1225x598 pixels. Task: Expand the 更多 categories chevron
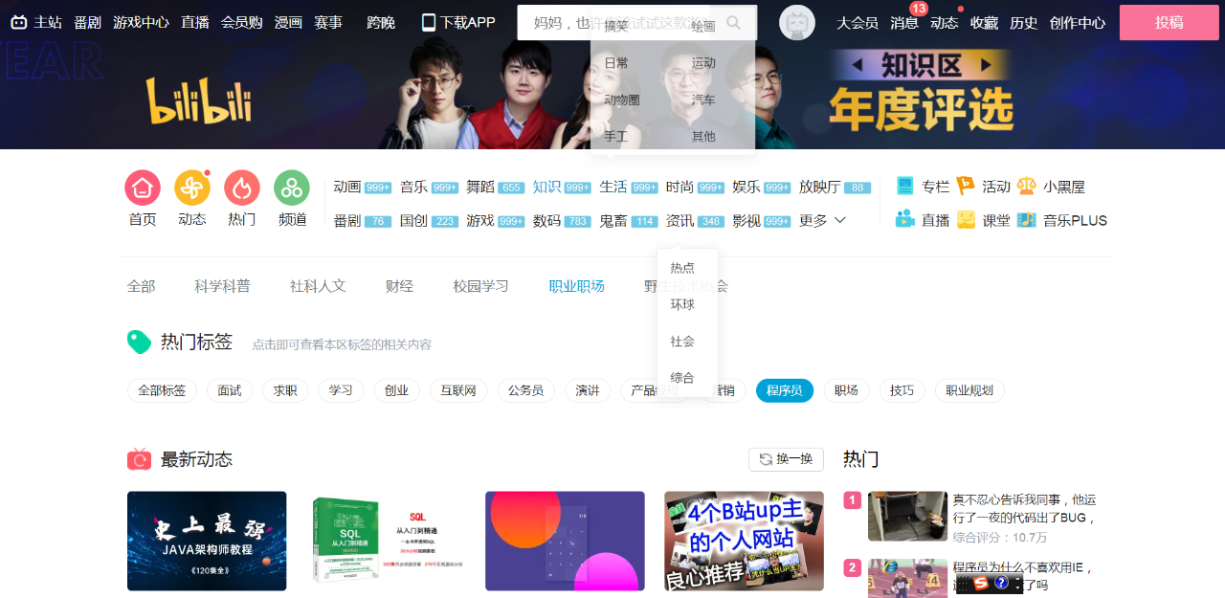click(x=840, y=220)
